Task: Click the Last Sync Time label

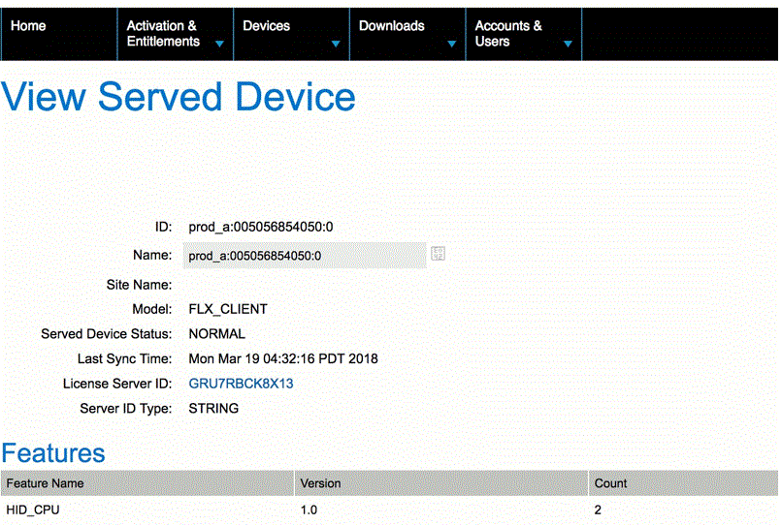Action: 124,358
